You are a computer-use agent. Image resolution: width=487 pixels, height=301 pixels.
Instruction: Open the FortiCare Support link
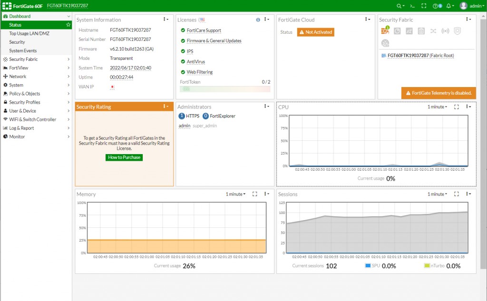[x=204, y=30]
